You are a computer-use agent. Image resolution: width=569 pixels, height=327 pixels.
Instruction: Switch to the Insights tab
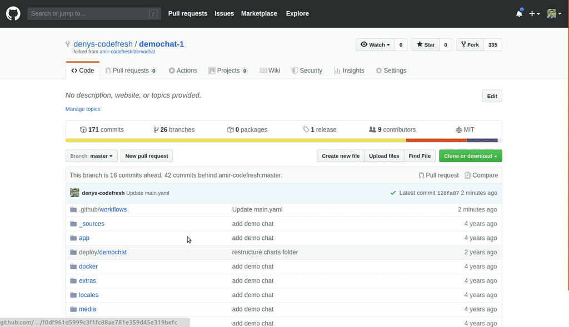(349, 71)
